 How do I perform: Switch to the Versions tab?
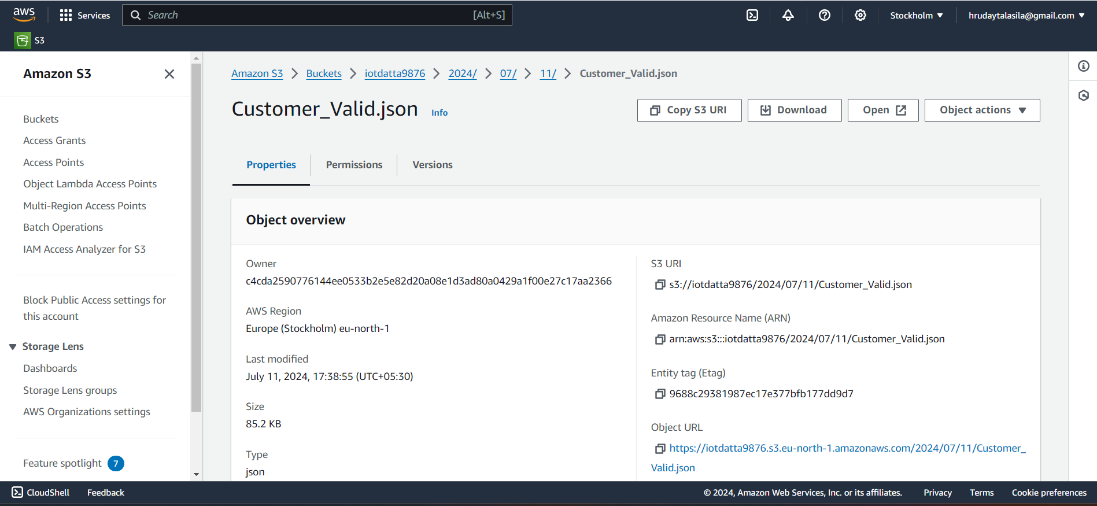tap(432, 165)
